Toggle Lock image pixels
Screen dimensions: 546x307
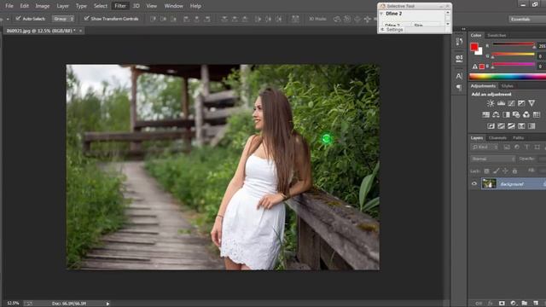[496, 171]
